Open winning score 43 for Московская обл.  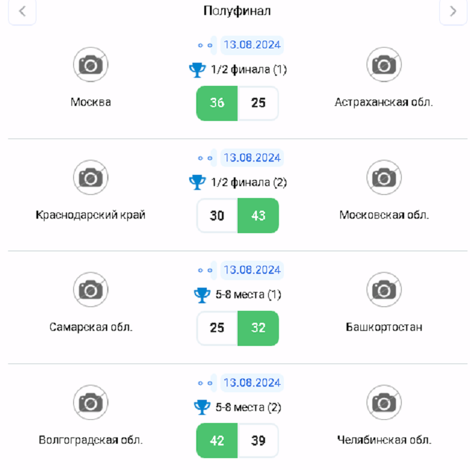click(x=258, y=216)
